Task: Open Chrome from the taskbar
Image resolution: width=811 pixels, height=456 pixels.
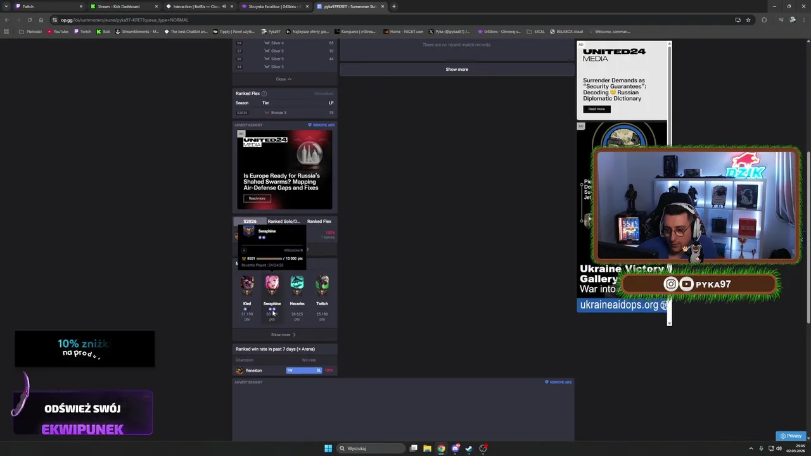Action: click(441, 448)
